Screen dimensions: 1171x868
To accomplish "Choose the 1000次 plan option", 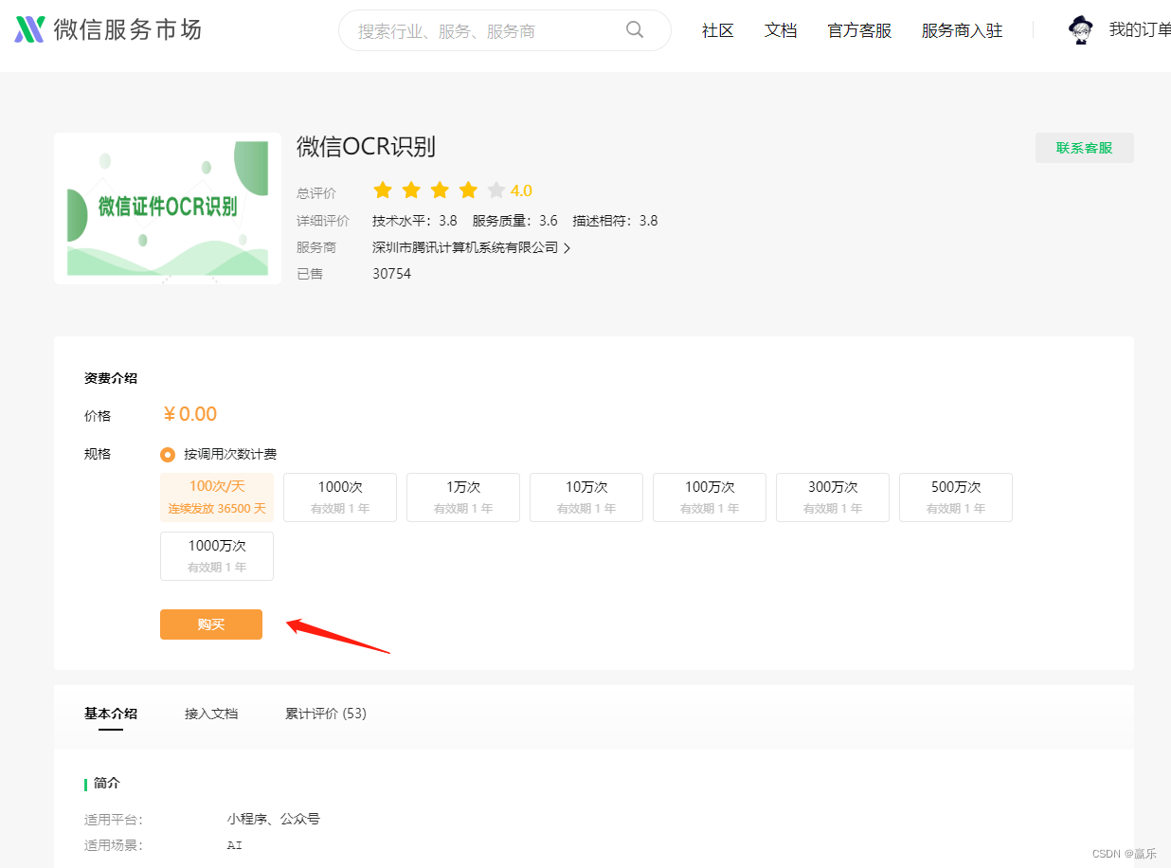I will (340, 497).
